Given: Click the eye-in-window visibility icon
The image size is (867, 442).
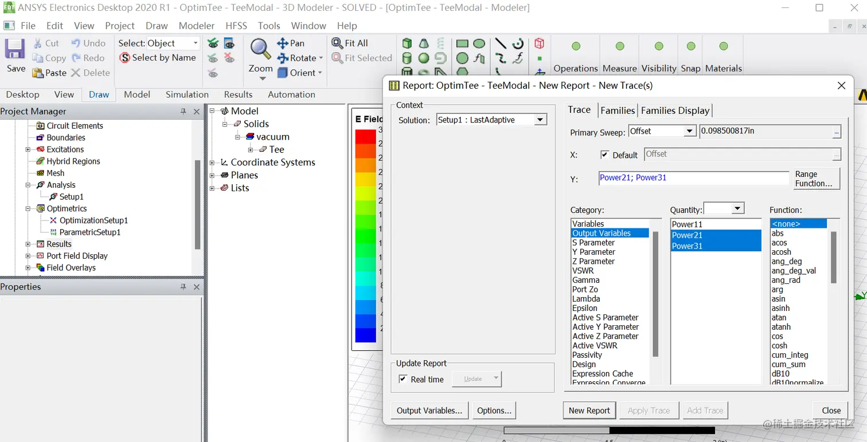Looking at the screenshot, I should (x=229, y=43).
